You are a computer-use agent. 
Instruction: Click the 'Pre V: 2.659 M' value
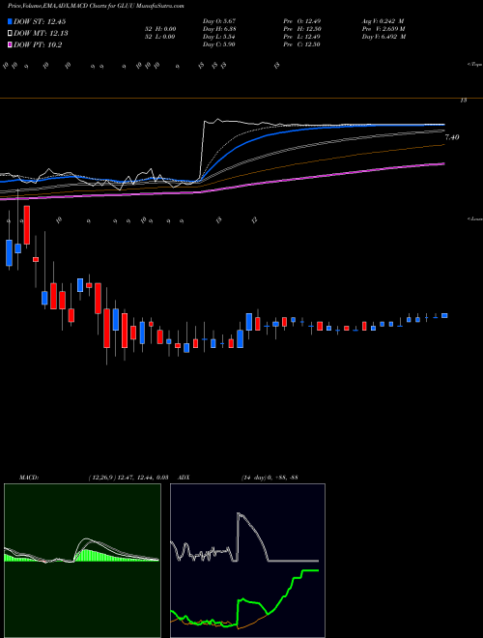[384, 29]
